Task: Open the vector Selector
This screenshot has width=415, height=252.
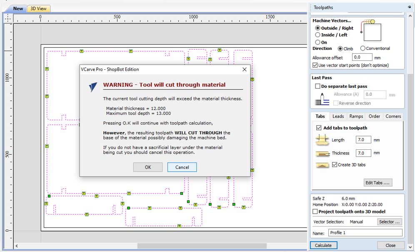Action: coord(389,222)
